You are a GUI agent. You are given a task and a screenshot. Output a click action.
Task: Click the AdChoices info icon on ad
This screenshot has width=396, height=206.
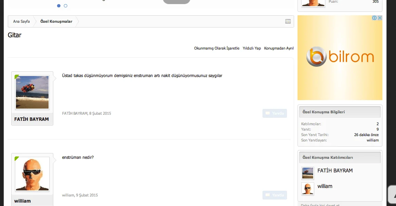(375, 18)
